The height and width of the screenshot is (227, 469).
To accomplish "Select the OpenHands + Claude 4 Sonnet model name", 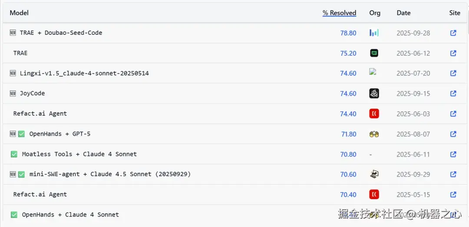I will click(70, 215).
